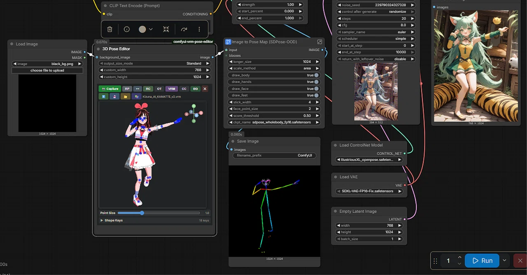Click the custom_width 768 field
Viewport: 527px width, 275px height.
point(154,70)
